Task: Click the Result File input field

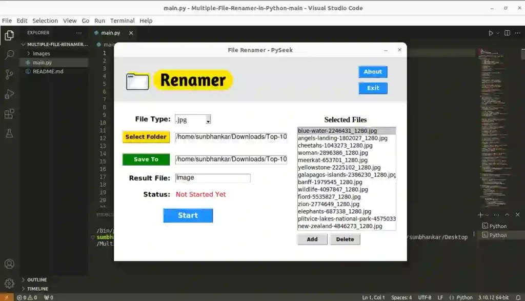Action: click(212, 178)
